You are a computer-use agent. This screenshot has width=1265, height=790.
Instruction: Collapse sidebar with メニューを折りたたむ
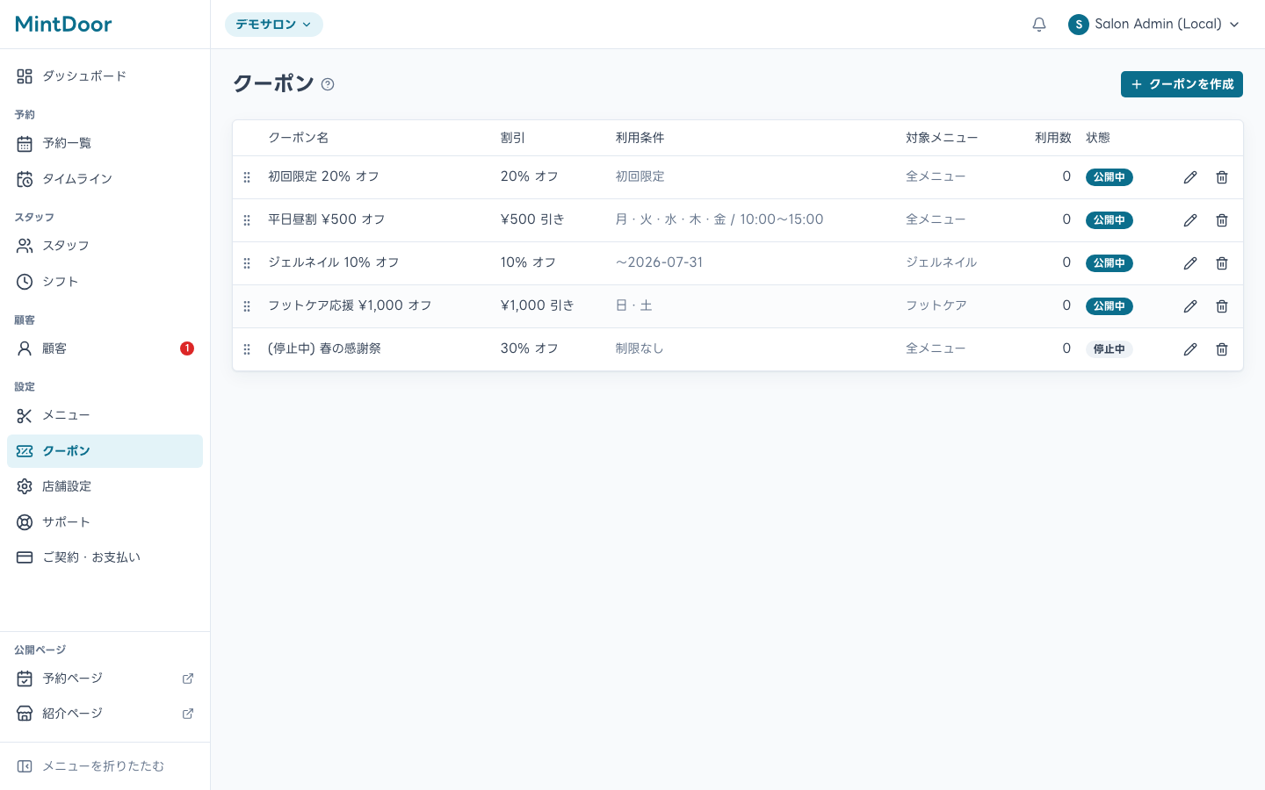[105, 766]
